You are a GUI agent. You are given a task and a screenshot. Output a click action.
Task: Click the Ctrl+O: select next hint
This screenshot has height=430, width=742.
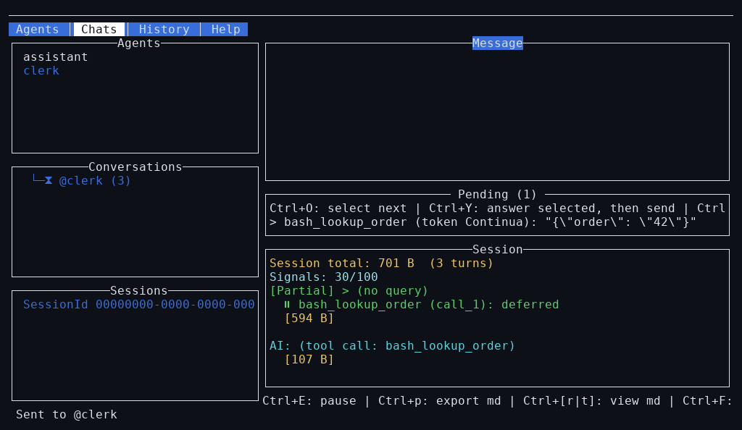338,208
